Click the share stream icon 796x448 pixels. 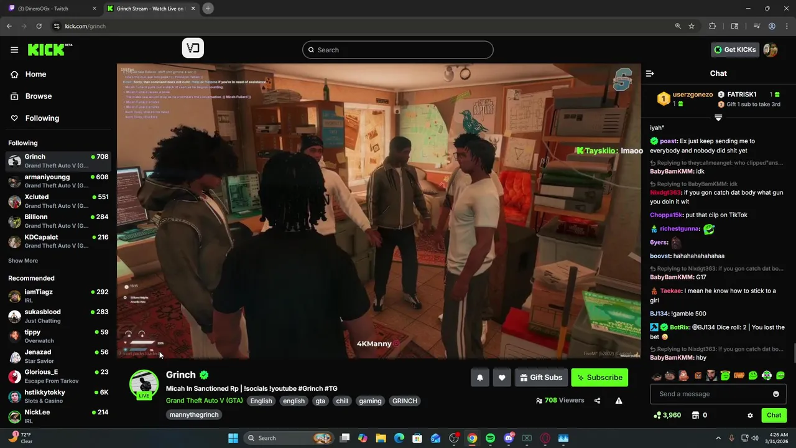tap(597, 401)
